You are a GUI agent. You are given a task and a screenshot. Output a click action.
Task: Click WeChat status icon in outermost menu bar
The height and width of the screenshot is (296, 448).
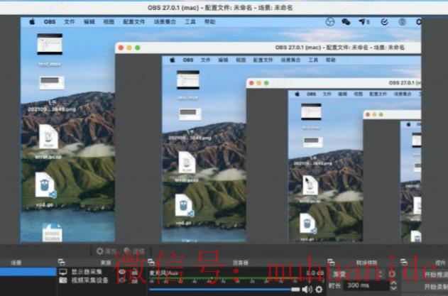coord(346,22)
